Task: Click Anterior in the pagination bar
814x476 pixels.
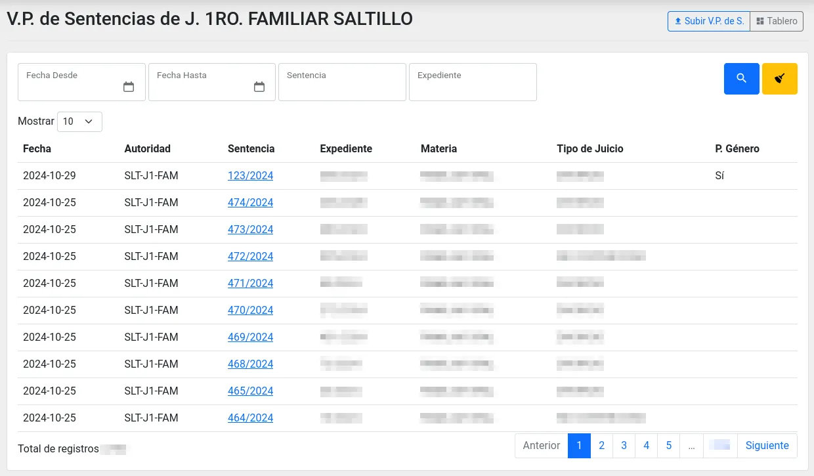Action: [541, 445]
